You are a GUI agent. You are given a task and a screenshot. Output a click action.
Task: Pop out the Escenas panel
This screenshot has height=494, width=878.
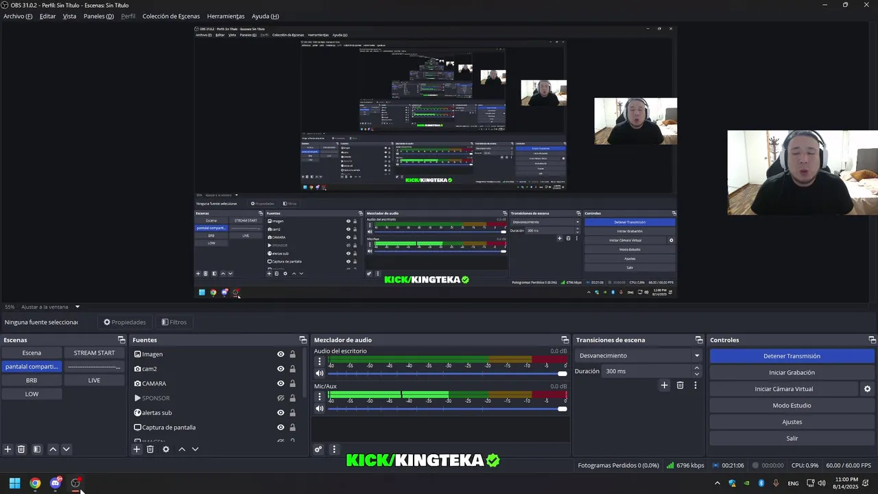click(x=121, y=340)
